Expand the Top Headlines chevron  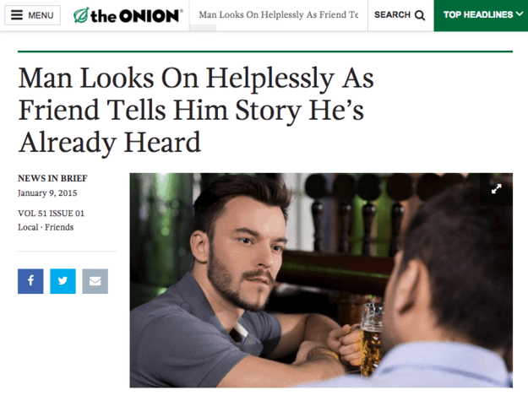(520, 14)
